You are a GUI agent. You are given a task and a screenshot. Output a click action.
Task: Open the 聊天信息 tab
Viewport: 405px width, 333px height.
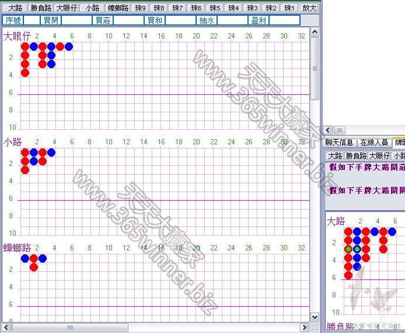click(339, 142)
